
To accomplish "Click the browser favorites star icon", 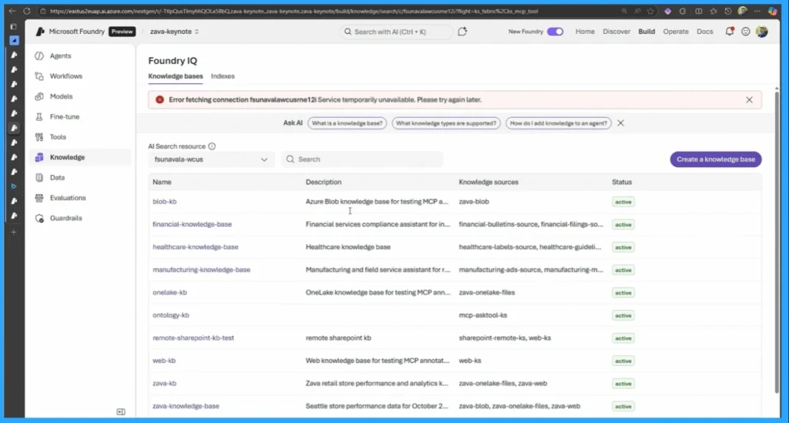I will (x=650, y=11).
